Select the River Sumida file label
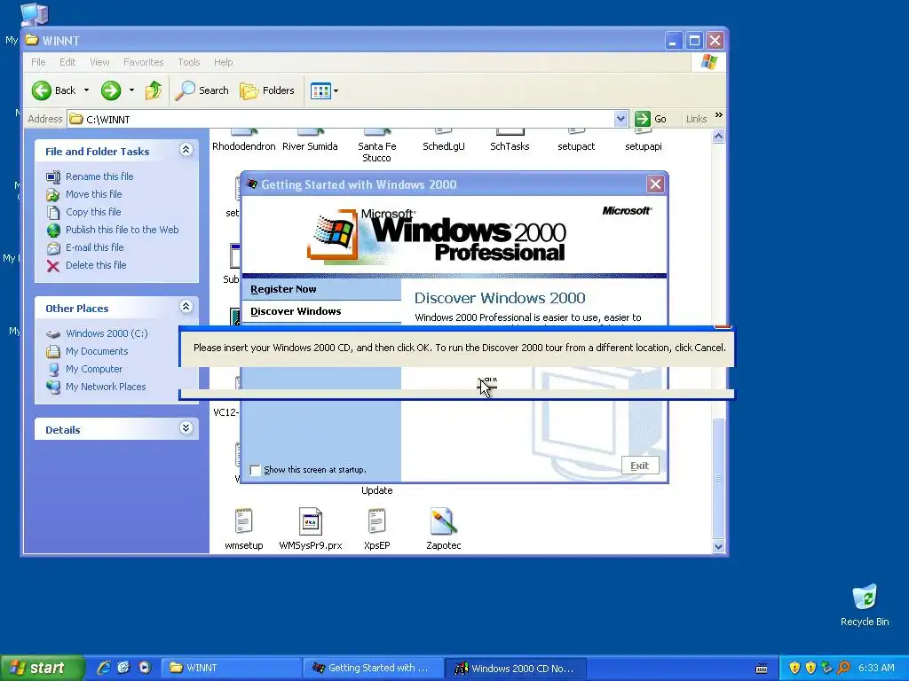This screenshot has width=909, height=681. point(310,146)
